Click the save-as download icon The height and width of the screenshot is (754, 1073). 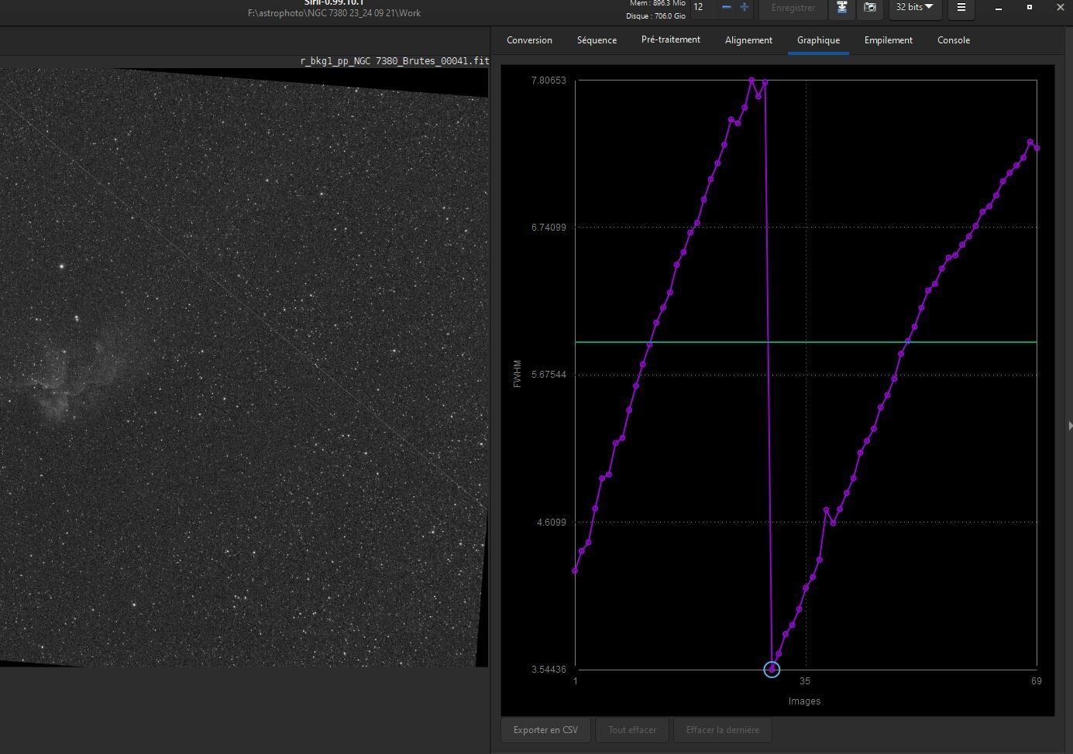coord(841,8)
